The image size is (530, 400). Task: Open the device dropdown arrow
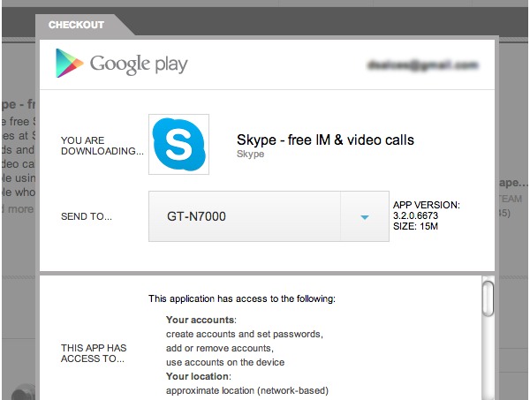coord(364,216)
